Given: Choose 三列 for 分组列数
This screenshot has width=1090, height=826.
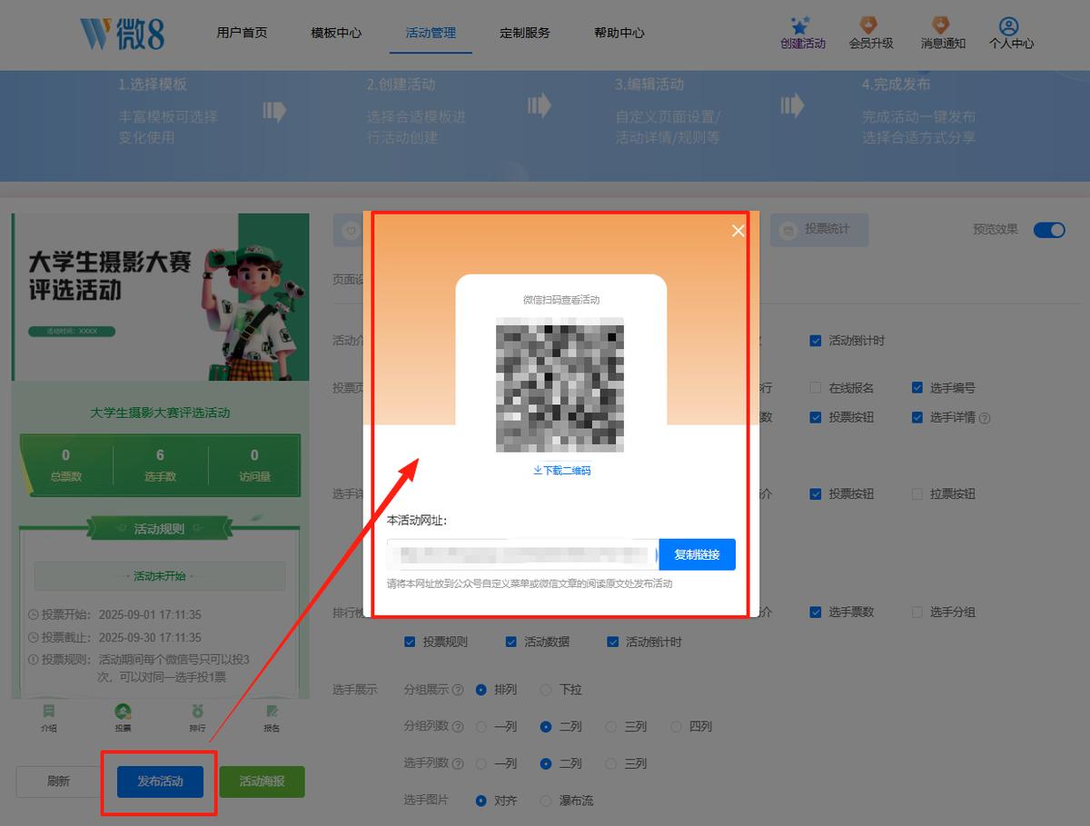Looking at the screenshot, I should 611,727.
